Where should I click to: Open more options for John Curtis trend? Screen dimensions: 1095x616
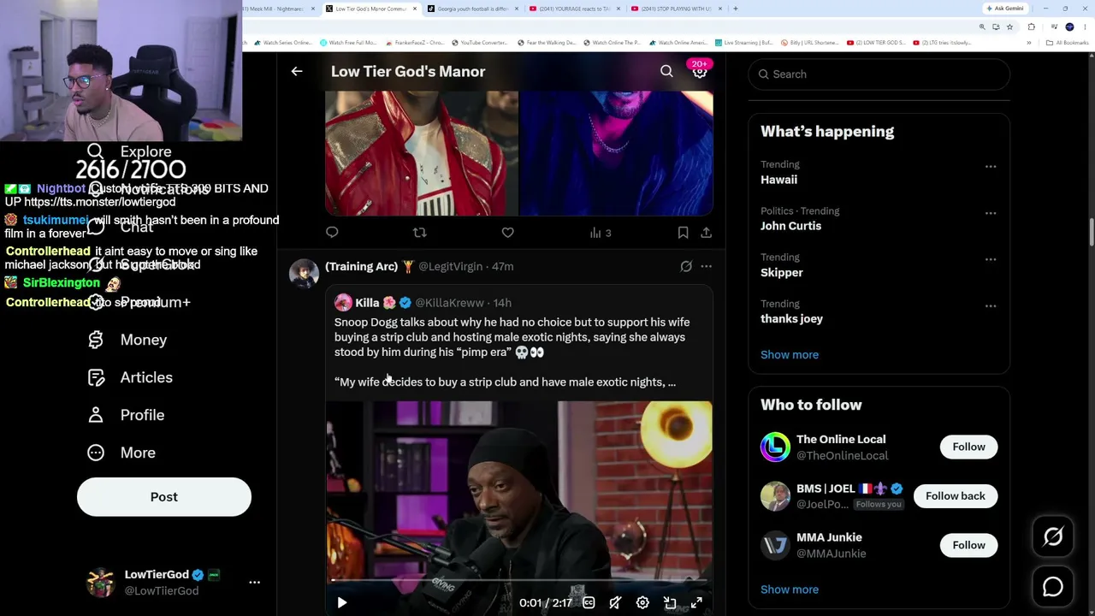point(990,212)
